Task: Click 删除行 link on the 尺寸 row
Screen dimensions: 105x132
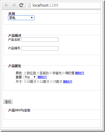Action: click(68, 82)
